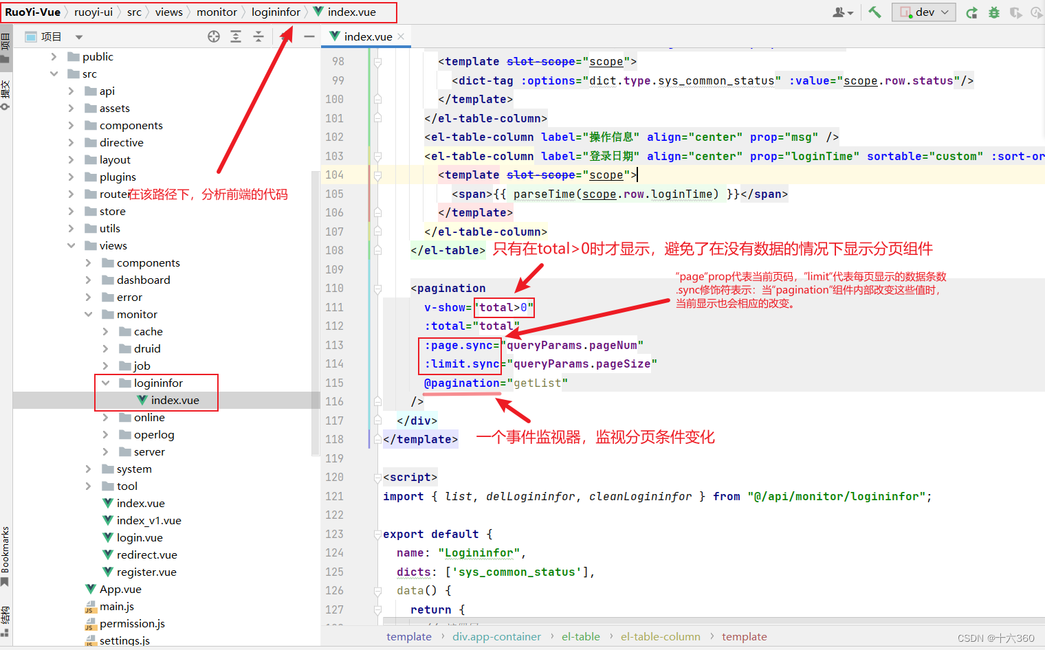Close the index.vue editor tab
Screen dimensions: 1045x650
tap(401, 36)
